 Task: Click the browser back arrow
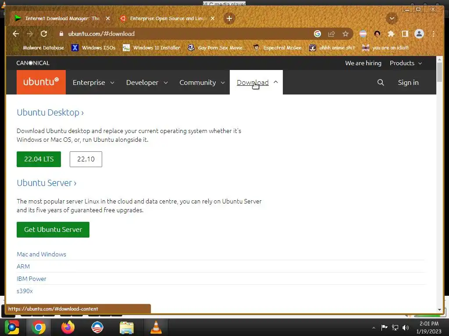[16, 34]
